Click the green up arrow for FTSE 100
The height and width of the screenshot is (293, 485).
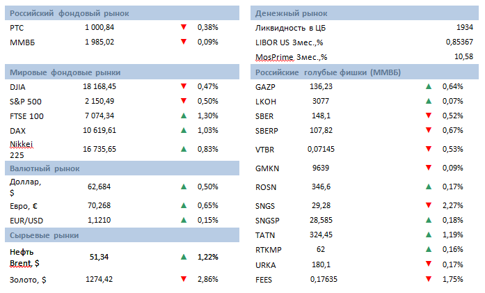pos(184,116)
